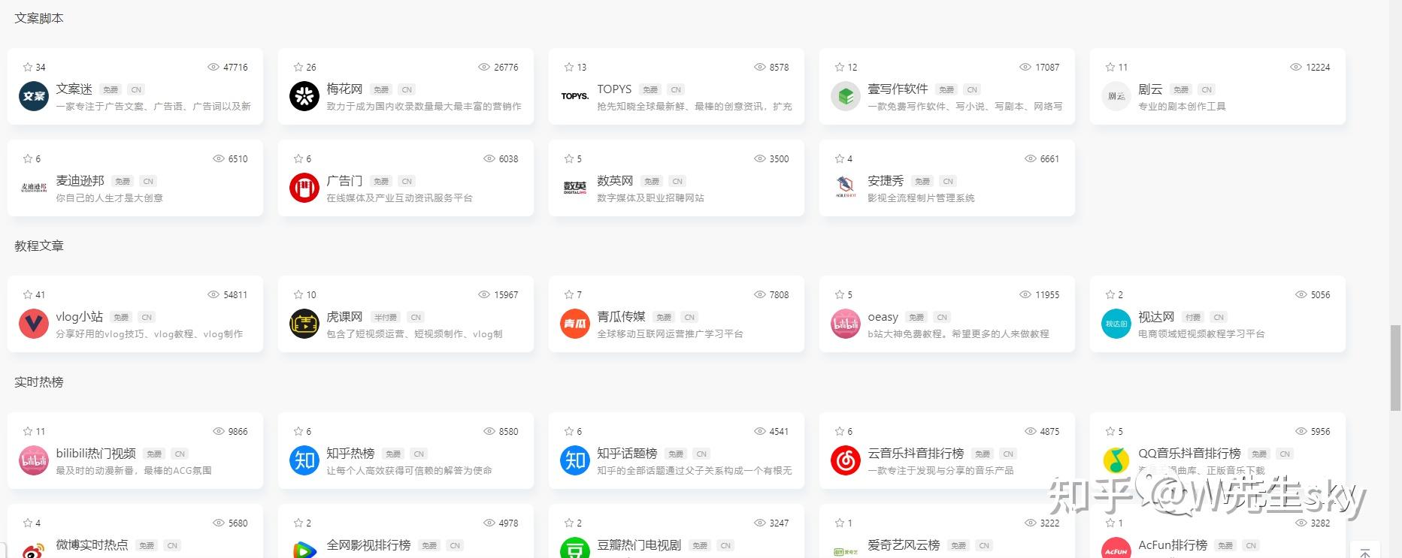Open the 视达网 teal logo icon
Image resolution: width=1402 pixels, height=558 pixels.
[x=1116, y=324]
